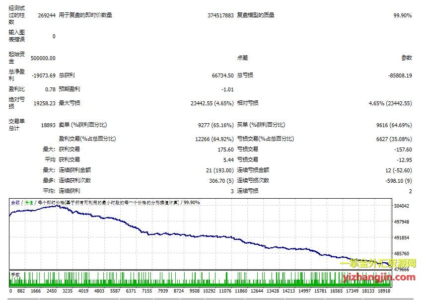Click the gross loss value -85808.19
Screen dimensions: 423x300
[x=400, y=75]
